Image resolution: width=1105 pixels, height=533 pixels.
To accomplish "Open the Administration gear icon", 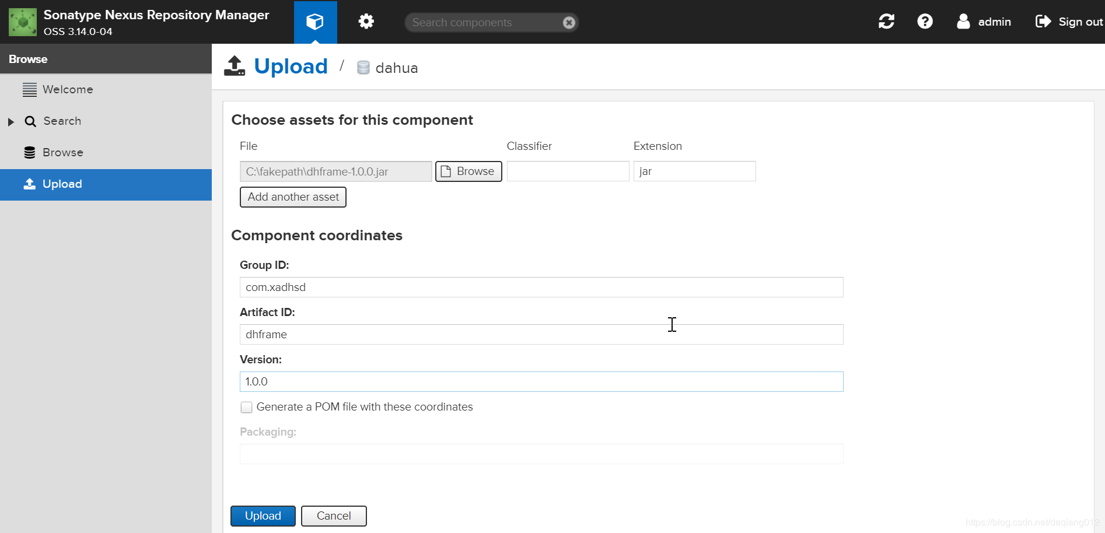I will [366, 21].
